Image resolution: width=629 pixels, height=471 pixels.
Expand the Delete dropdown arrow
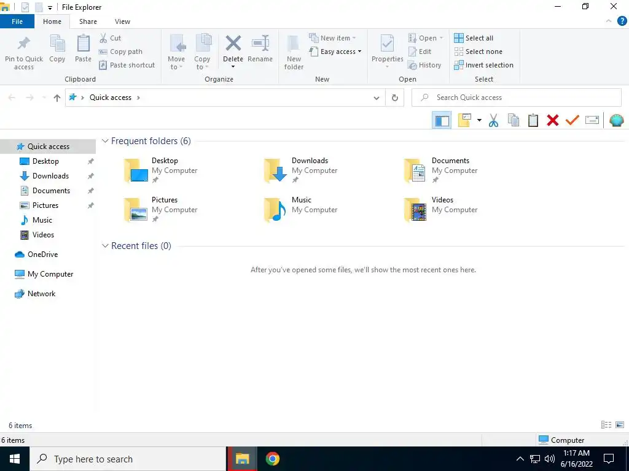pyautogui.click(x=233, y=67)
